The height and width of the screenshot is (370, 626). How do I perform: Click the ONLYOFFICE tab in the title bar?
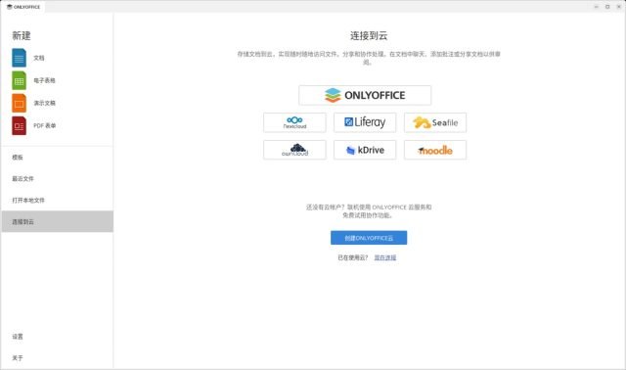(23, 7)
